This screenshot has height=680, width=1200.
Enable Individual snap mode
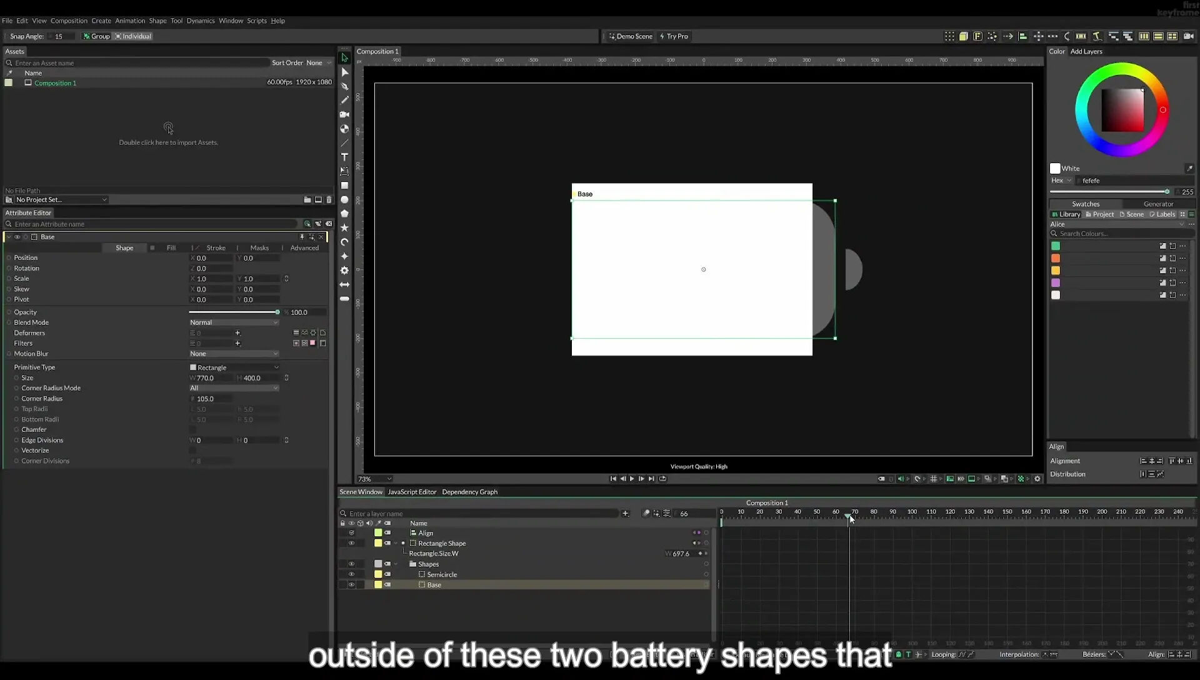[133, 36]
